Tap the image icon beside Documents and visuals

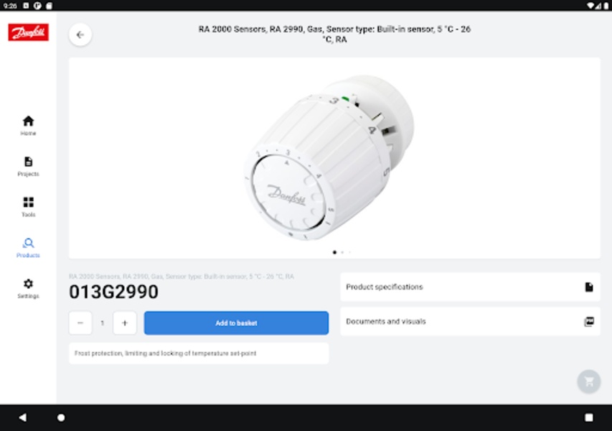(x=589, y=321)
